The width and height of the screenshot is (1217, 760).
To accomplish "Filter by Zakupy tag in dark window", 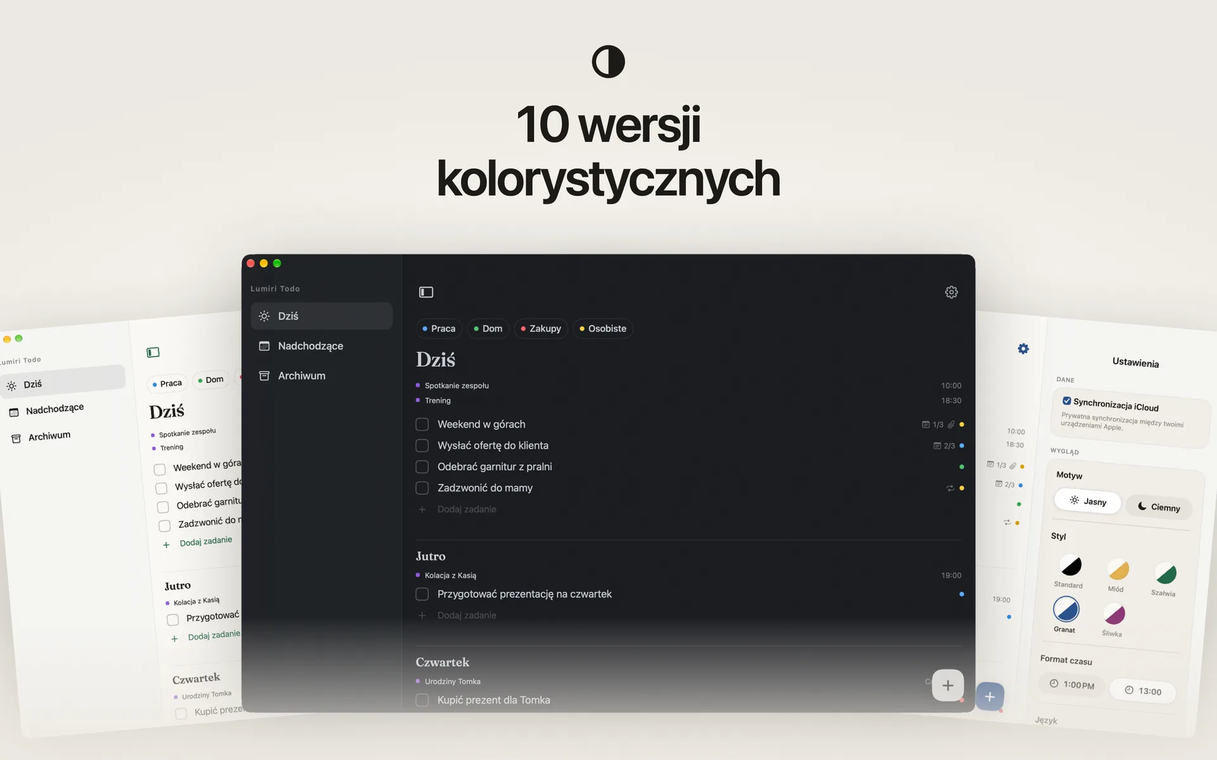I will 541,329.
